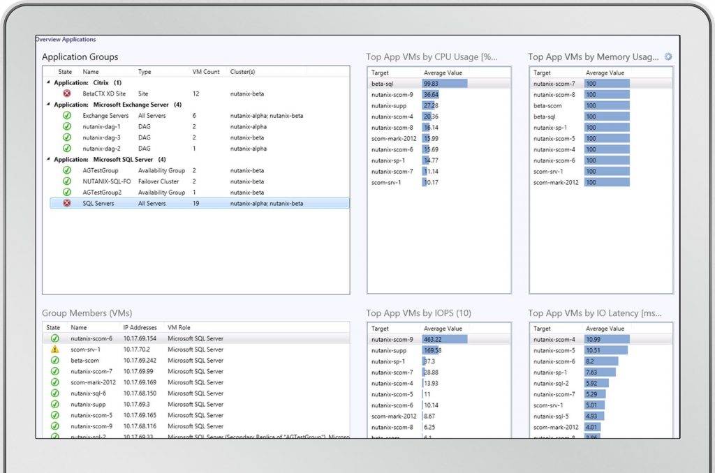Select the NUTANIX-SQL-FO failover cluster name
Image resolution: width=715 pixels, height=473 pixels.
106,181
